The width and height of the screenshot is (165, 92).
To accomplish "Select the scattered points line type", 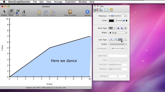I will pos(125,40).
